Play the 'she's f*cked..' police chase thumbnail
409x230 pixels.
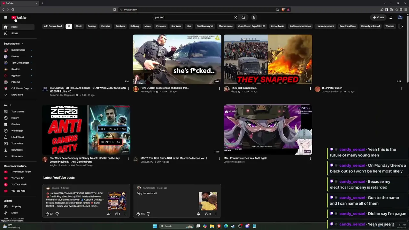point(177,59)
